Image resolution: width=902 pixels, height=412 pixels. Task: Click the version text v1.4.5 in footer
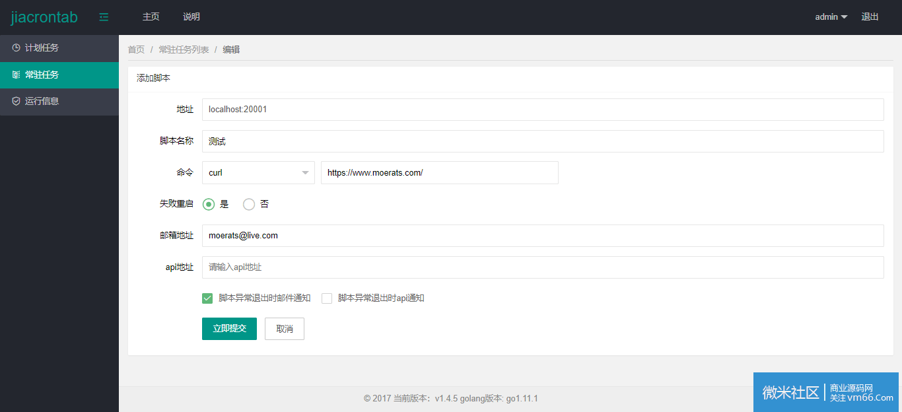(446, 399)
